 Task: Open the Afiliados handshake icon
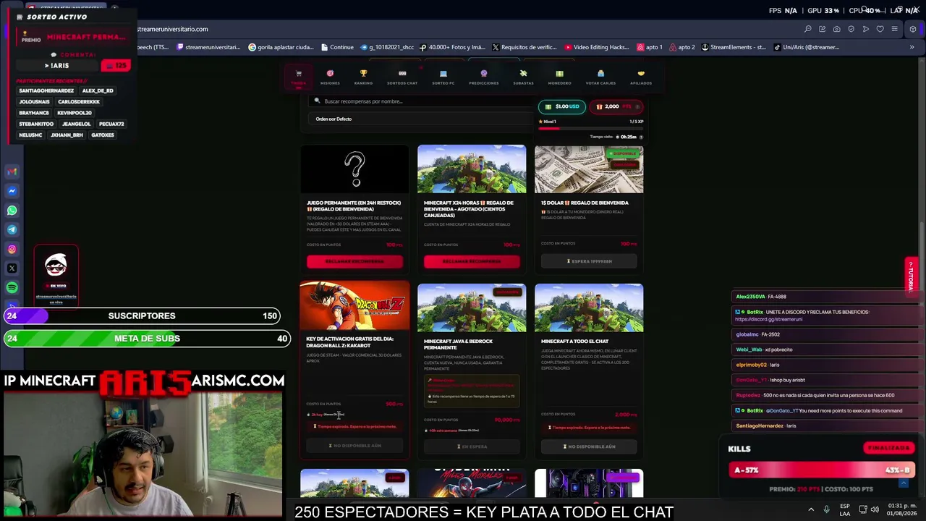(641, 73)
